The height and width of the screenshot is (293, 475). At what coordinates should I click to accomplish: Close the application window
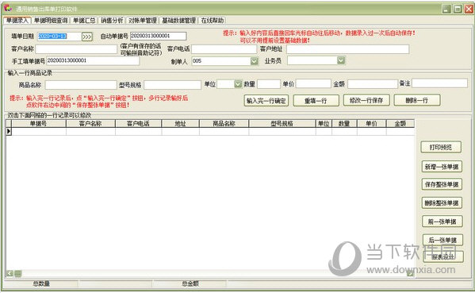[x=469, y=9]
